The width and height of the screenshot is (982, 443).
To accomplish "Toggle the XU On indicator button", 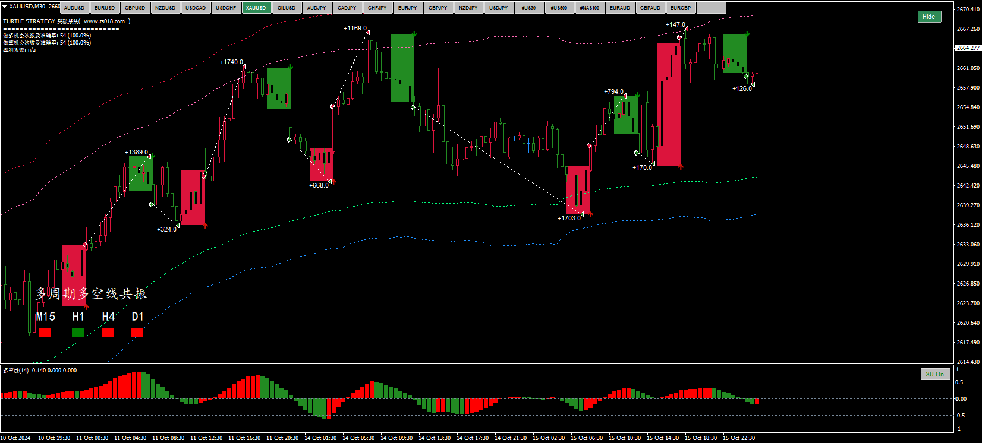I will [935, 374].
